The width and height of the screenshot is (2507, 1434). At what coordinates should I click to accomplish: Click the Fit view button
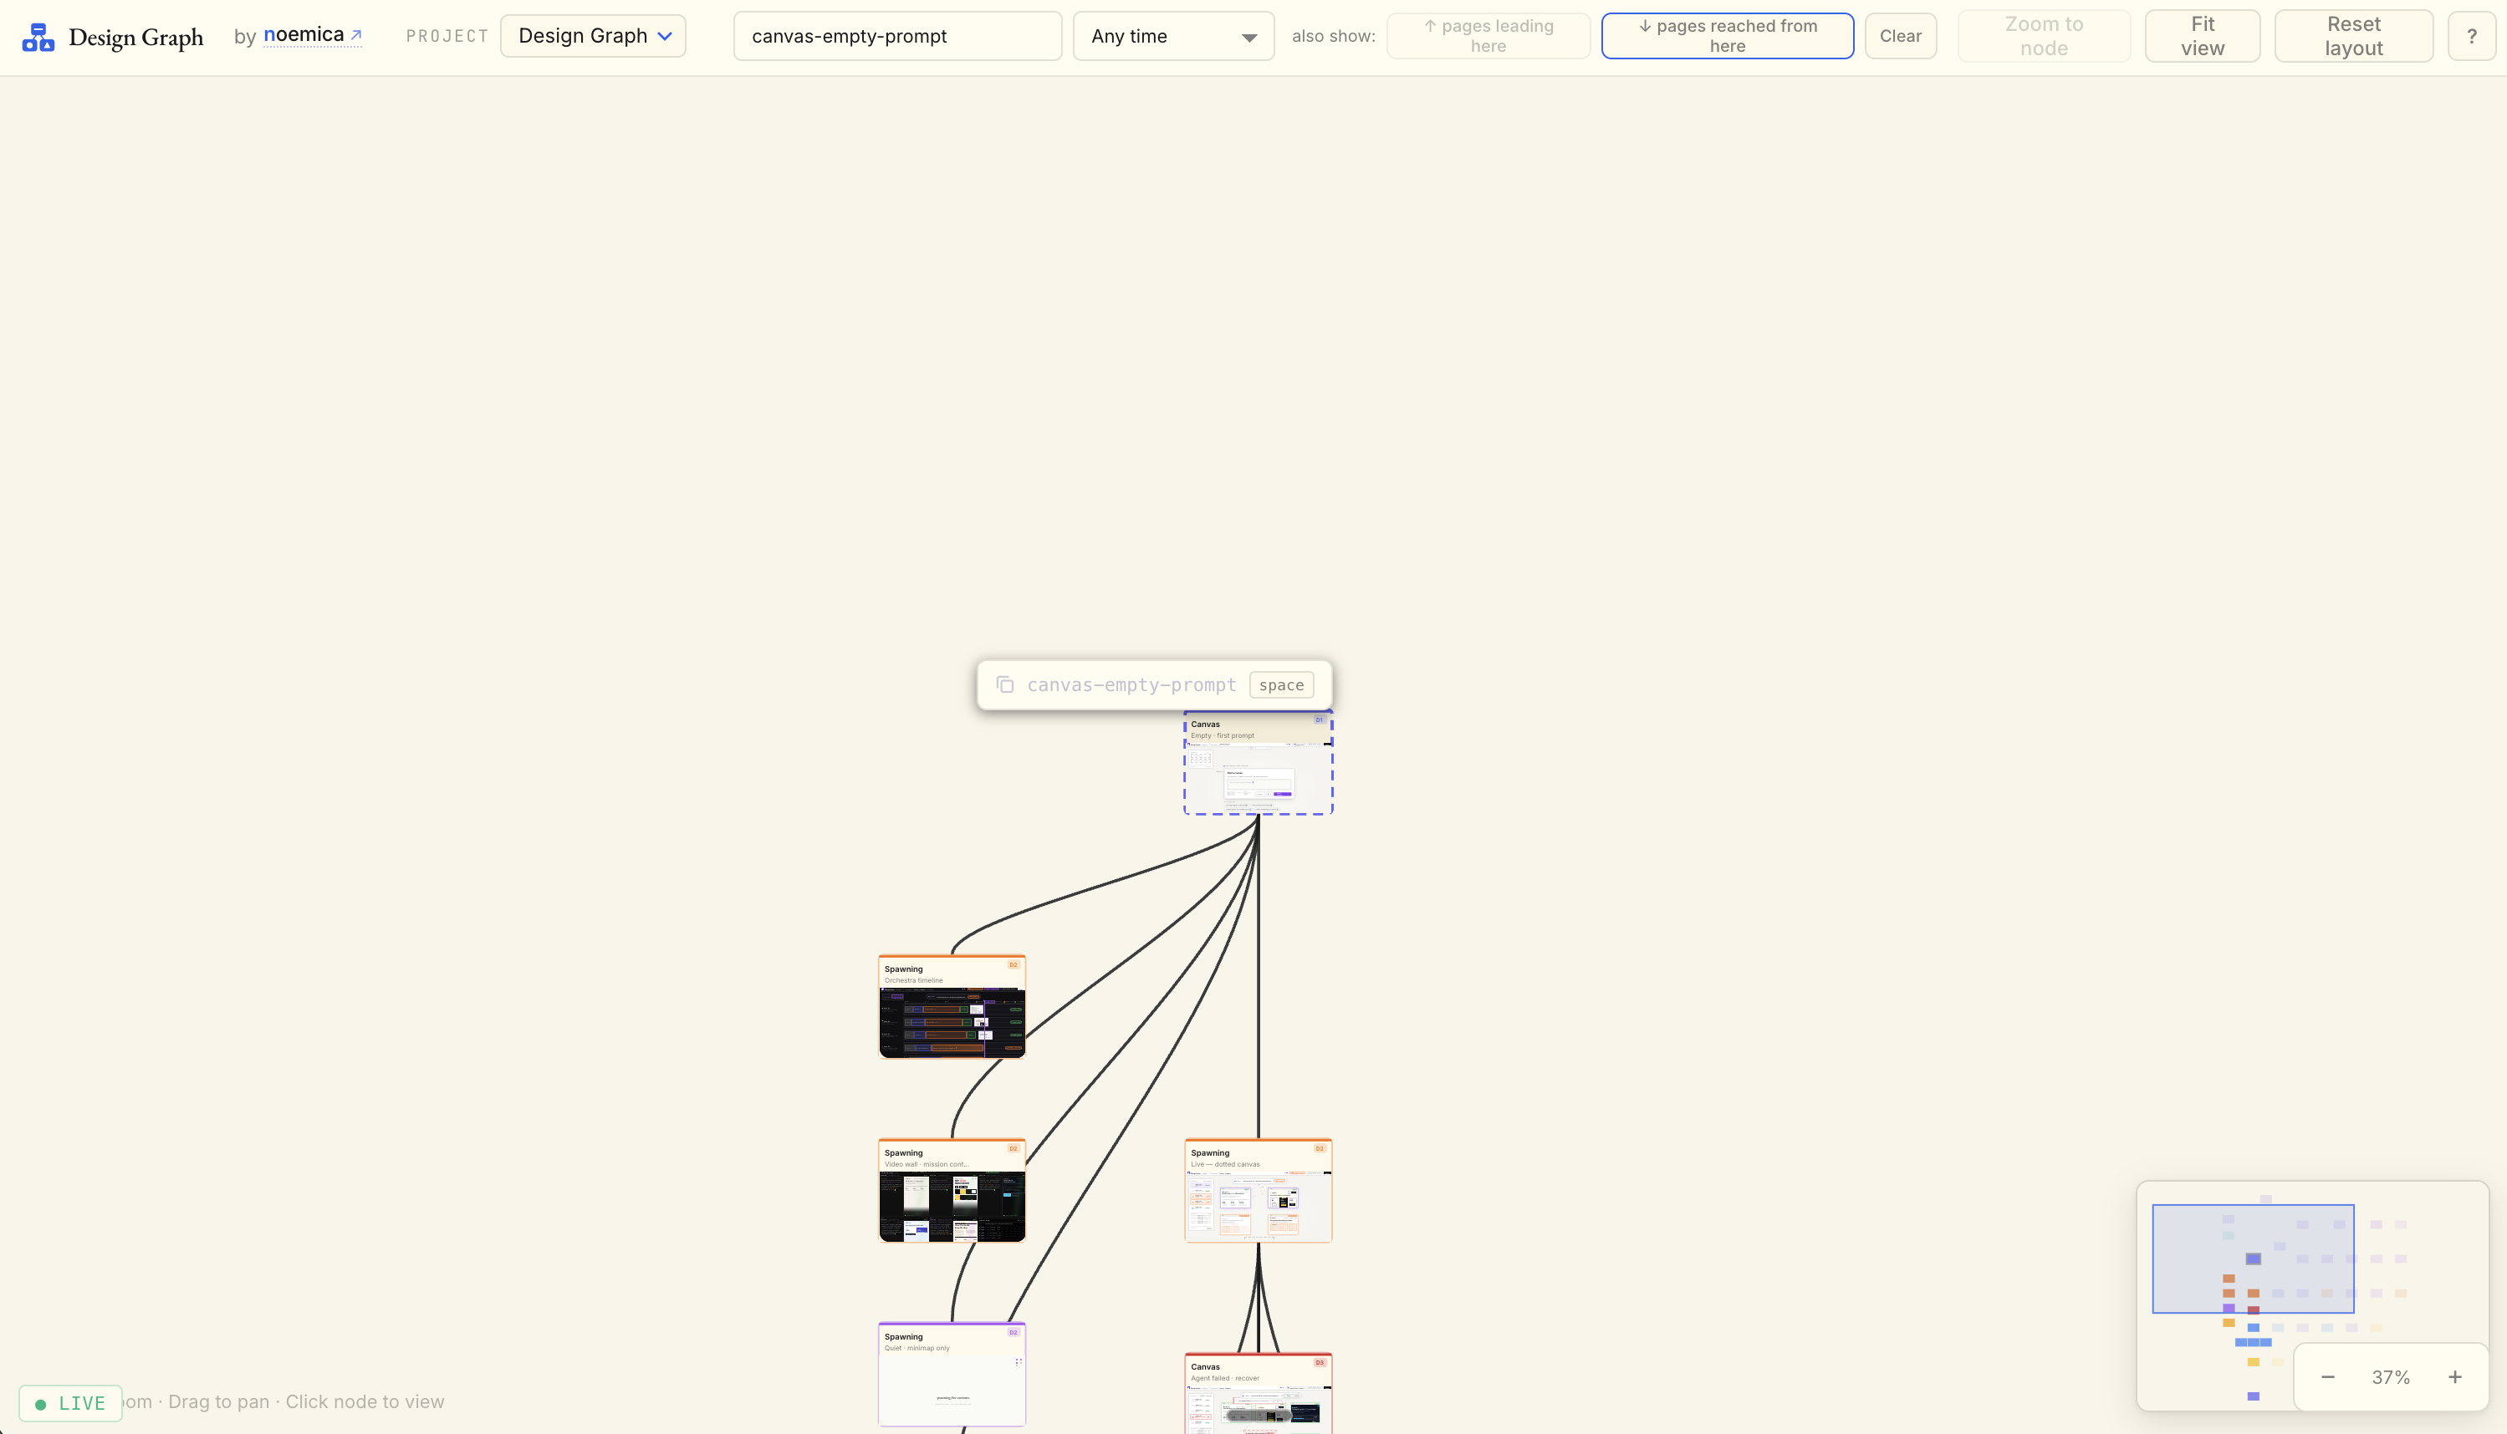[x=2202, y=35]
